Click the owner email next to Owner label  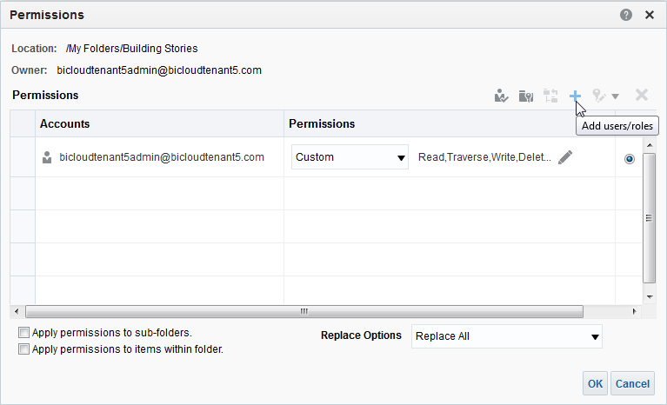click(x=159, y=70)
